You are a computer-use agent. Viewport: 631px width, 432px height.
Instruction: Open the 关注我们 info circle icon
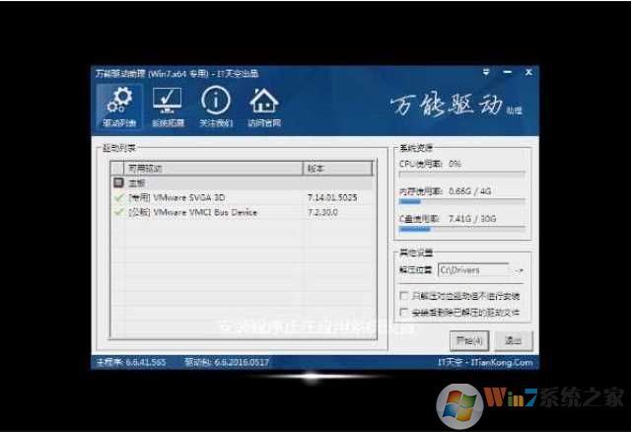coord(216,107)
